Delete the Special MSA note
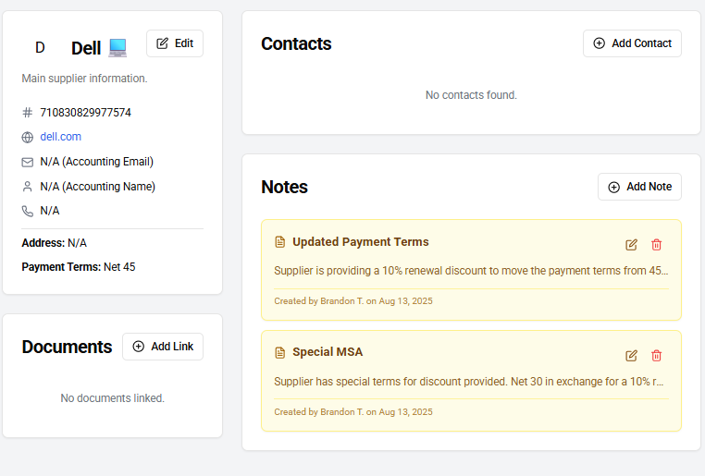This screenshot has width=705, height=476. (657, 356)
